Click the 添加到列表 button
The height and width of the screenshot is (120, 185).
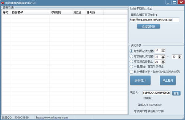148,26
